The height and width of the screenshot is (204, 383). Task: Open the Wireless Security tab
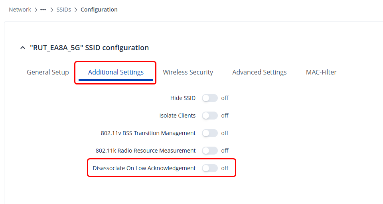(188, 72)
